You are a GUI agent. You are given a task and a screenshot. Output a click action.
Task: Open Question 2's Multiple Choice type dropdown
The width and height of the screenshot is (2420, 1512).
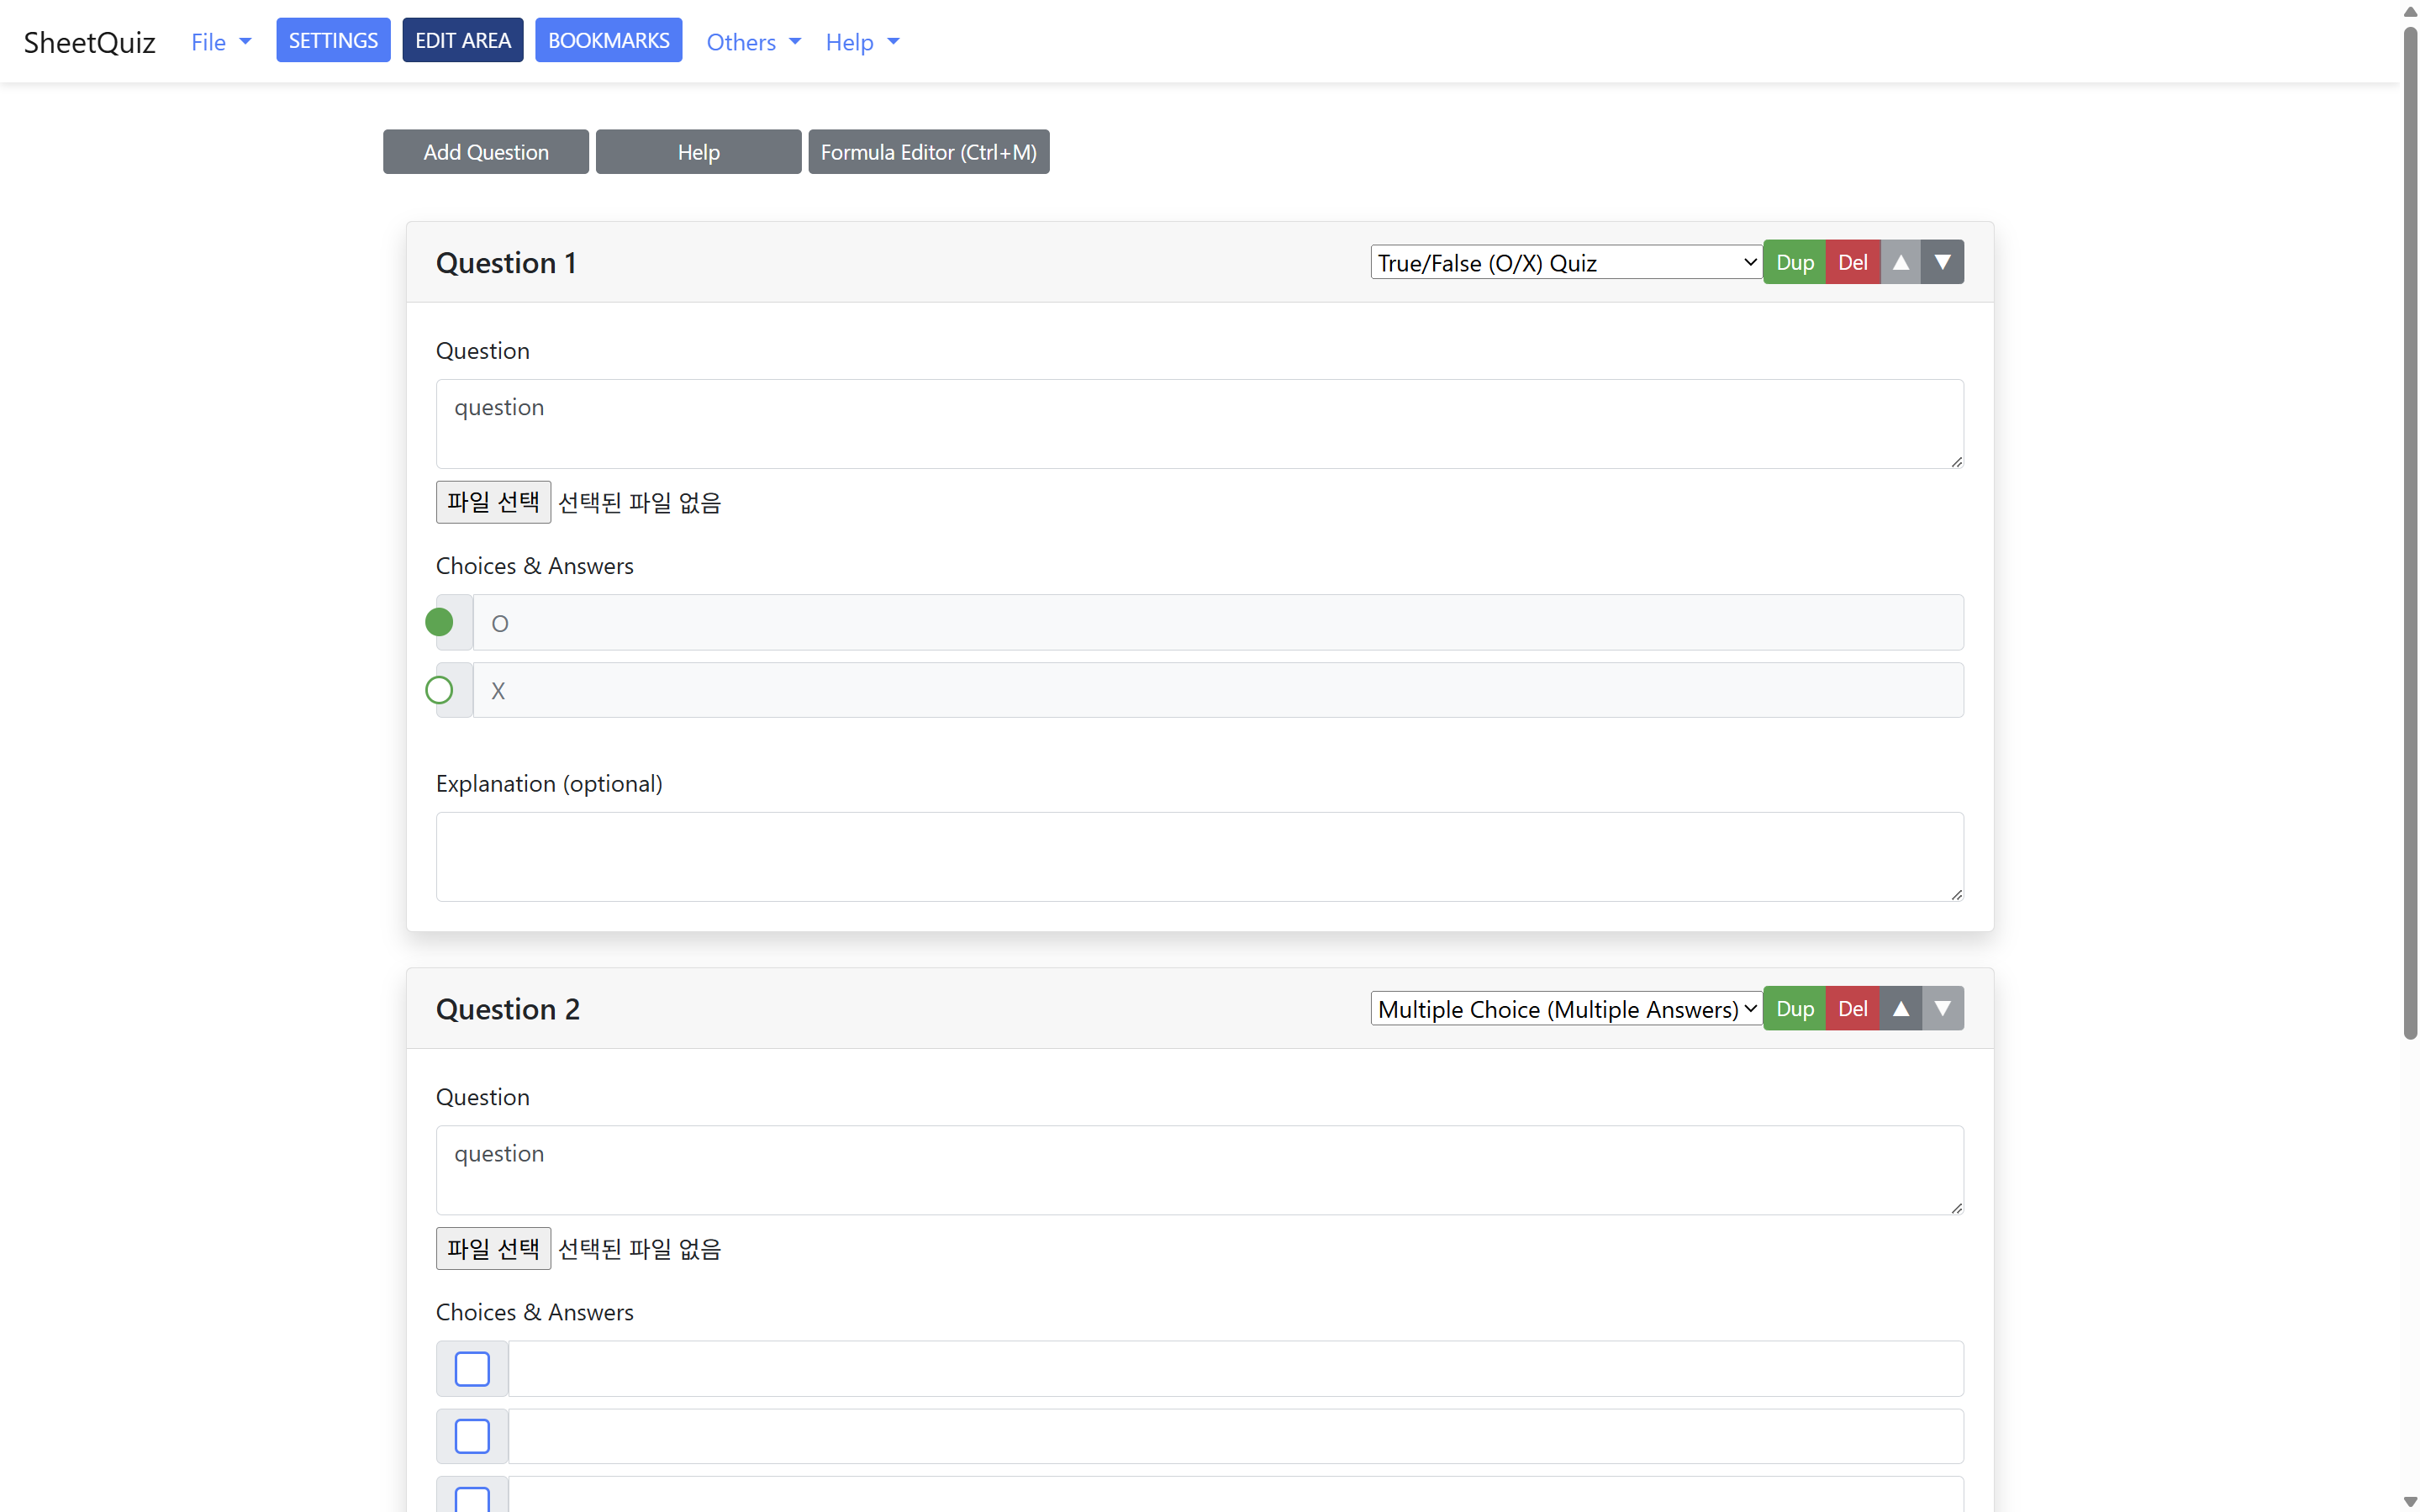(x=1565, y=1008)
